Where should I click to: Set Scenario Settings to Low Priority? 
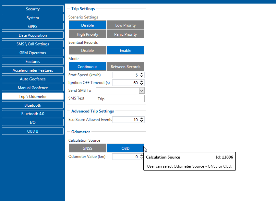125,25
